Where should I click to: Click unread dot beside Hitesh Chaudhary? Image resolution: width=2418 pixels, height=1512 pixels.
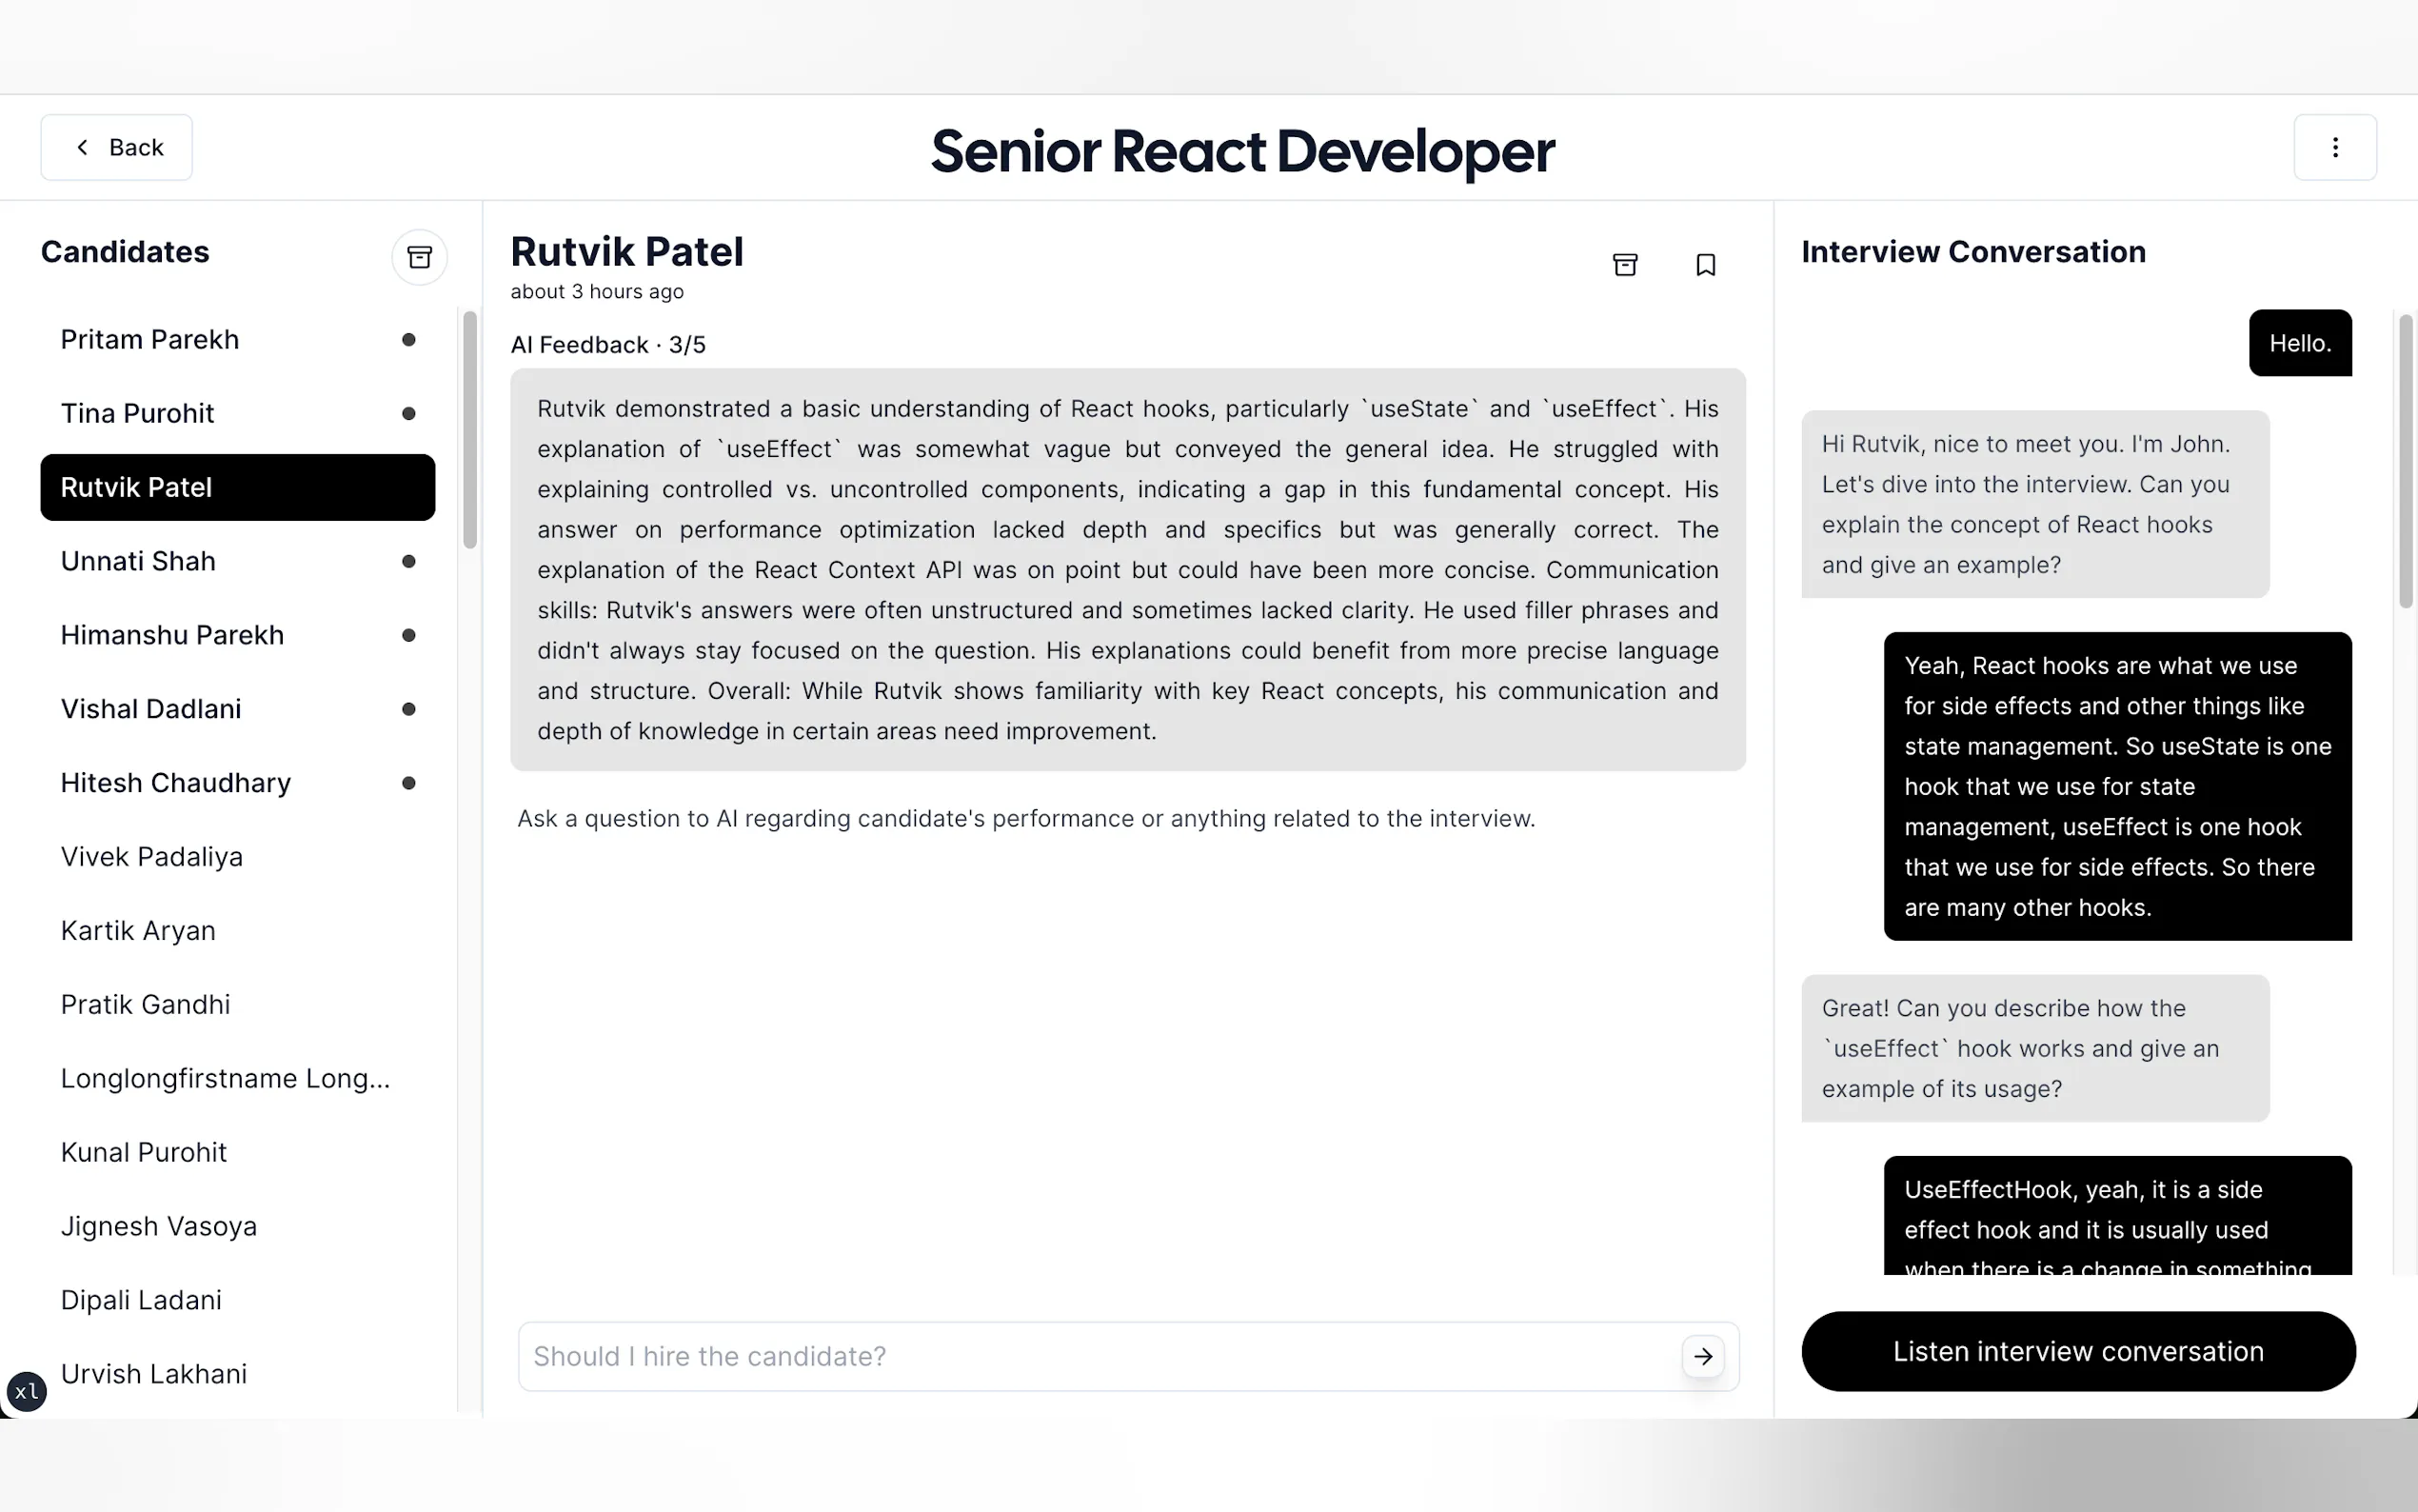pyautogui.click(x=407, y=783)
